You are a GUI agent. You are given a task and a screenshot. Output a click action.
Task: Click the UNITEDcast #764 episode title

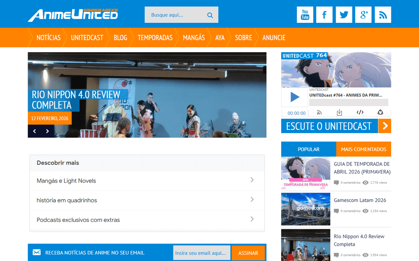(346, 95)
